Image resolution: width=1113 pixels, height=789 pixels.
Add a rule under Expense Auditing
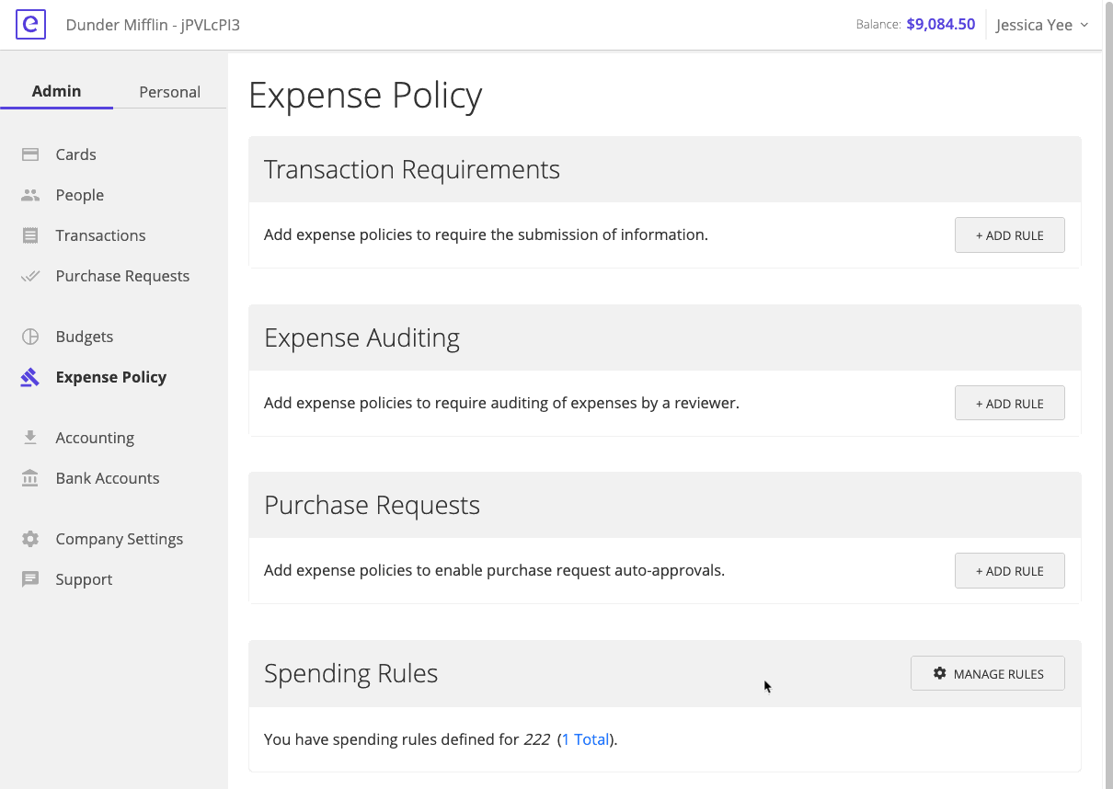(1009, 403)
